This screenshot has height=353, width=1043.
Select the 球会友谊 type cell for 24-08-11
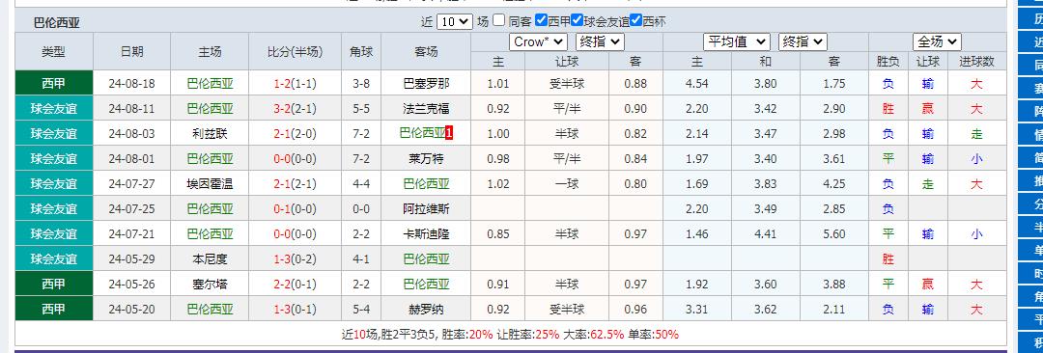coord(54,109)
